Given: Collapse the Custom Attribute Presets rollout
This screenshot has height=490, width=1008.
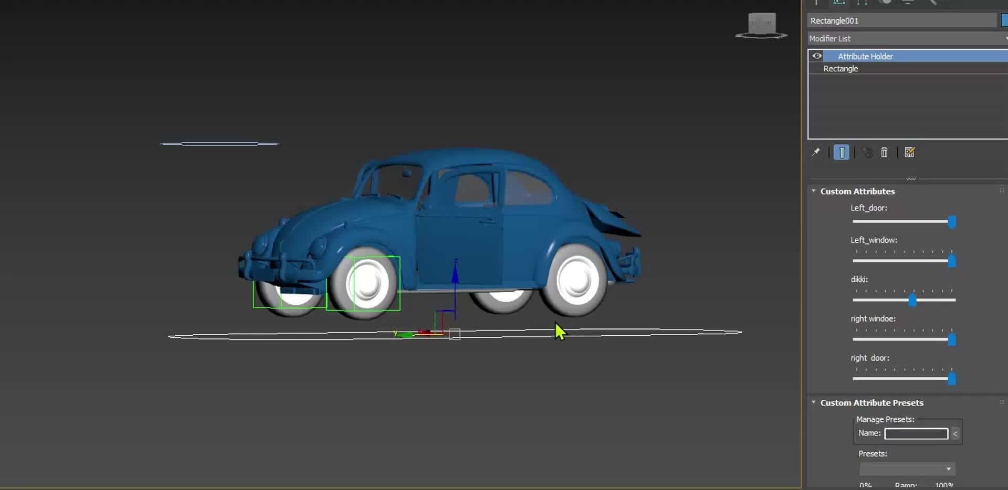Looking at the screenshot, I should point(814,402).
